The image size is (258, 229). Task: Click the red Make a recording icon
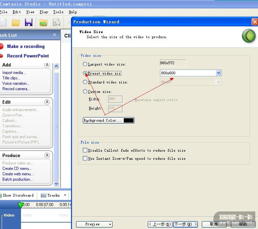click(1, 46)
